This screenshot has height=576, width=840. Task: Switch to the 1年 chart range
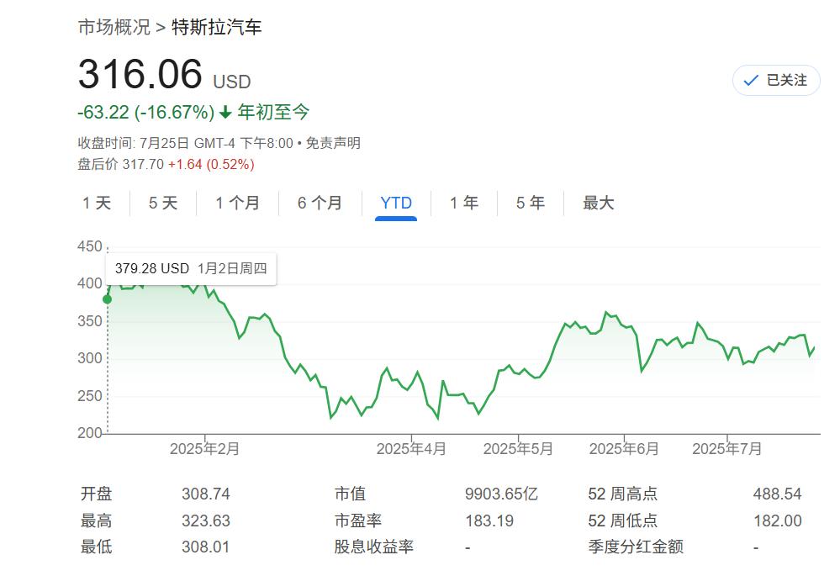[x=463, y=203]
